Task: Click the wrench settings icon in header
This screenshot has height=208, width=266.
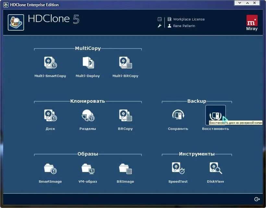Action: tap(160, 26)
